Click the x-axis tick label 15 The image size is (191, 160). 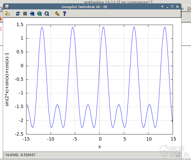tap(173, 139)
